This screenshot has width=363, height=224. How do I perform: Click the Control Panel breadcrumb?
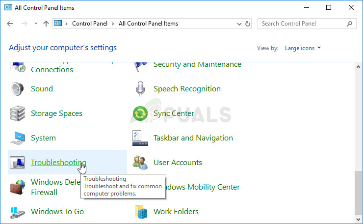click(90, 24)
